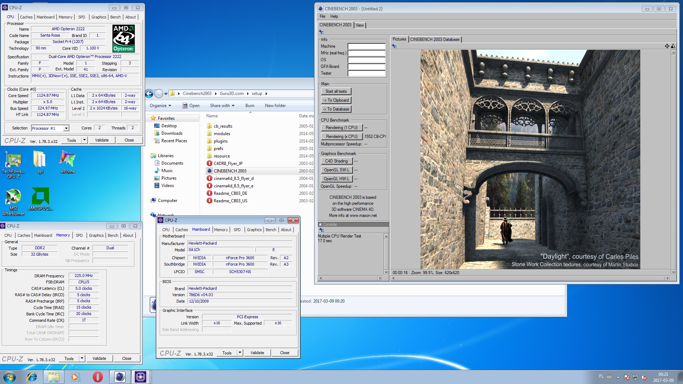This screenshot has width=683, height=384.
Task: Open Windows Media Player taskbar icon
Action: (x=75, y=377)
